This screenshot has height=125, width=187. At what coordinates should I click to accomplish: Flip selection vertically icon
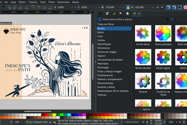[26, 7]
